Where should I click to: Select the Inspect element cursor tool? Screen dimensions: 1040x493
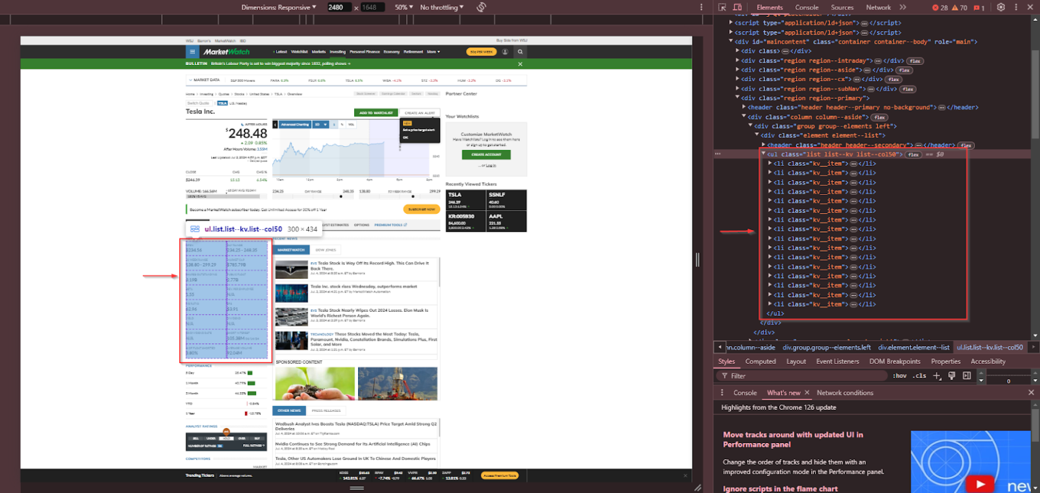[723, 7]
